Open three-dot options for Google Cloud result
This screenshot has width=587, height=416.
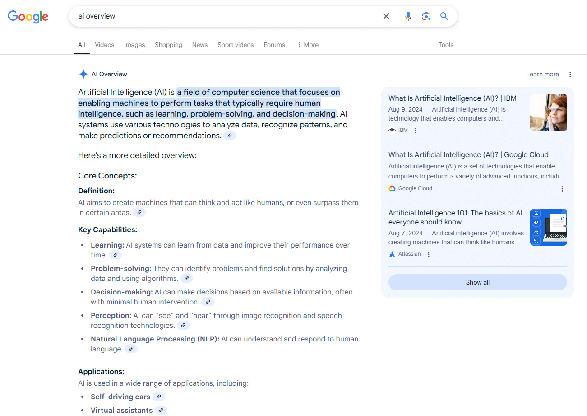coord(562,189)
